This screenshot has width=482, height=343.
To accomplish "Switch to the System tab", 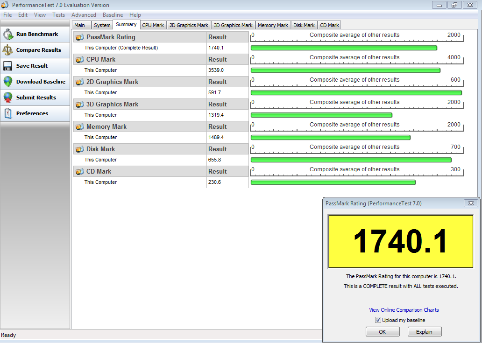I will point(102,25).
